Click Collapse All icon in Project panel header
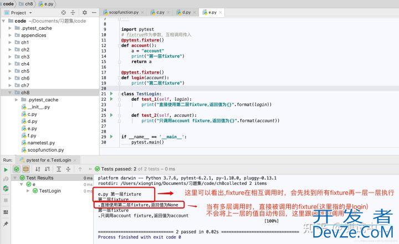Screen dimensions: 399x244 (73, 13)
